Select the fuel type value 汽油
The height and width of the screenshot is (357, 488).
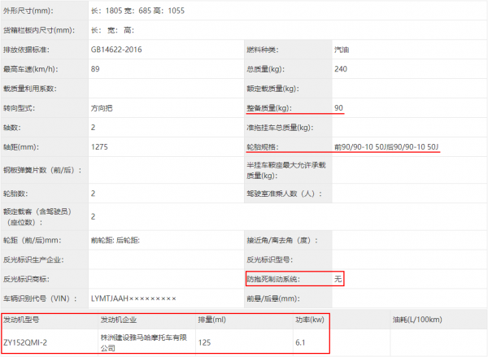tap(342, 50)
